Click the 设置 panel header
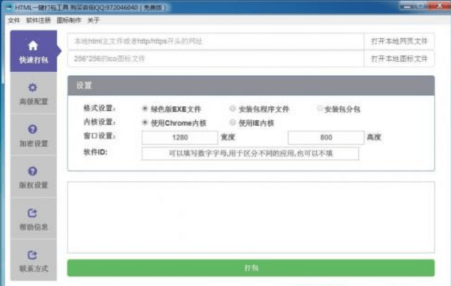 (251, 86)
